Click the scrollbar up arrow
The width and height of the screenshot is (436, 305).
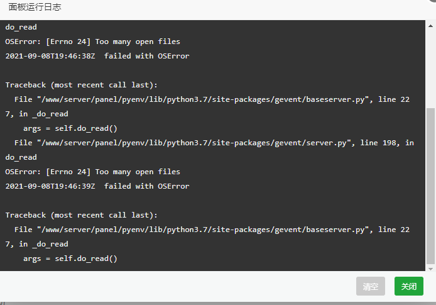tap(430, 26)
